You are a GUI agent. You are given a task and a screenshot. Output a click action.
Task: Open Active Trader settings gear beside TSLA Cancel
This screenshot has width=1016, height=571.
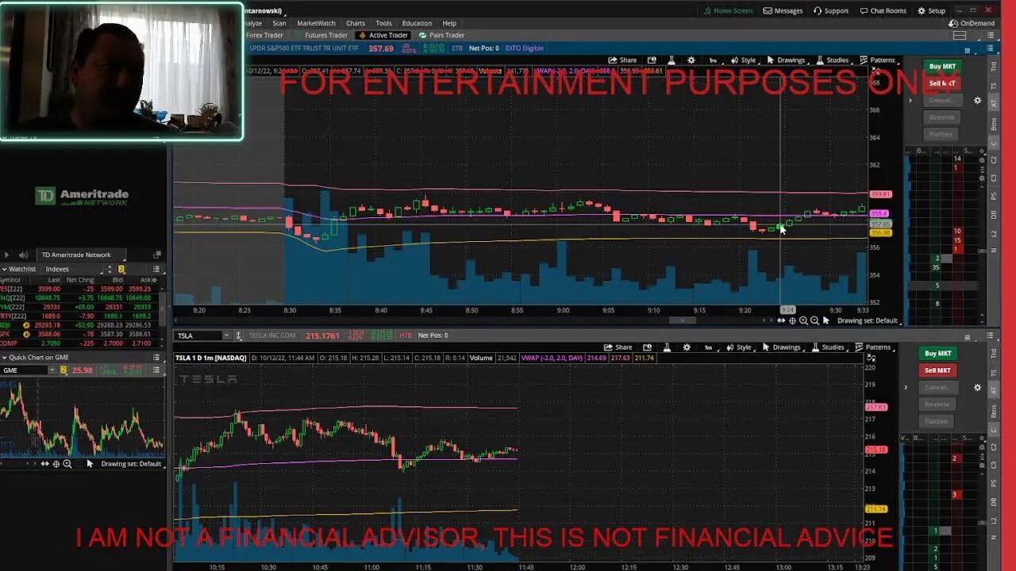pos(977,388)
